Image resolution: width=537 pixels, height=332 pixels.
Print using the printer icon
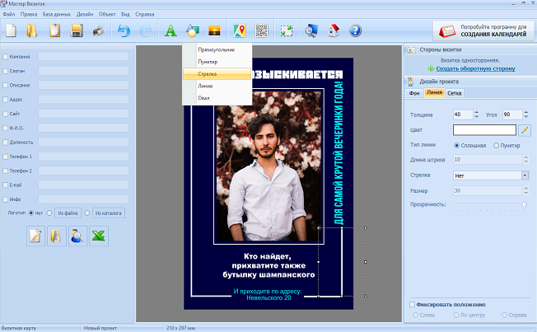[98, 30]
